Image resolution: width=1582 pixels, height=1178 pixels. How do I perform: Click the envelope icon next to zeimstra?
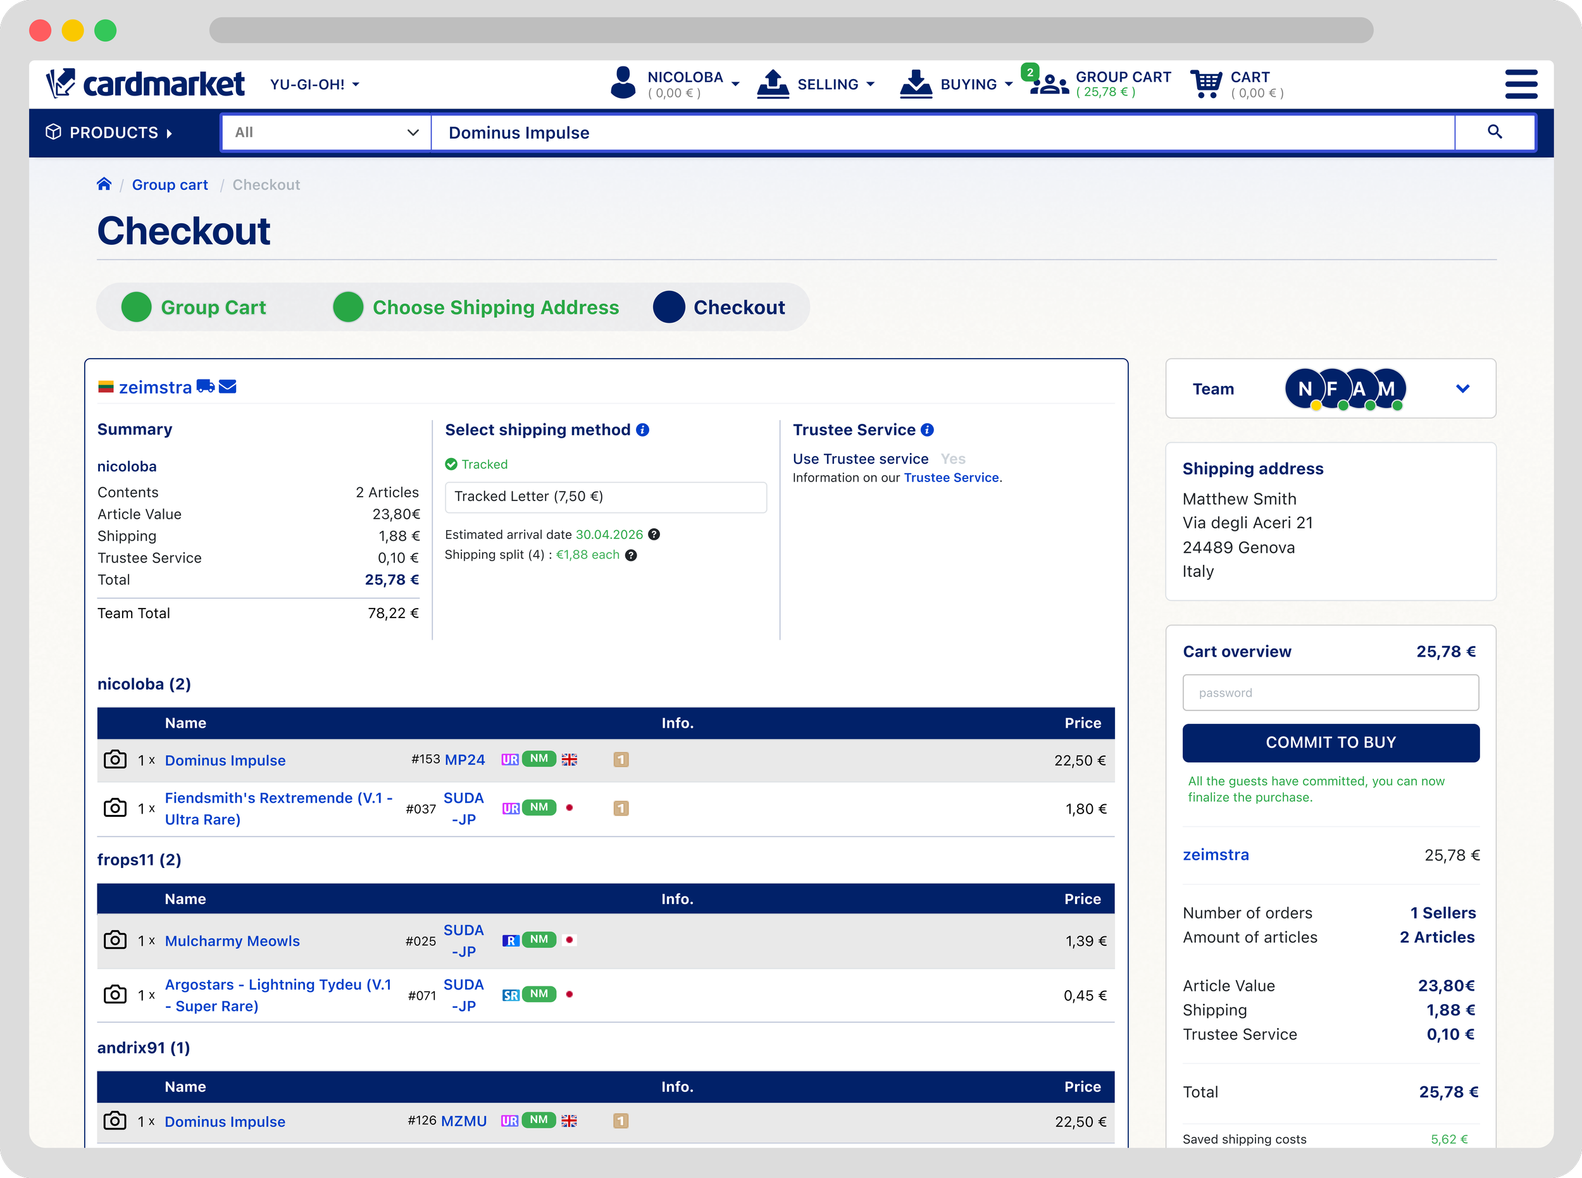coord(228,387)
